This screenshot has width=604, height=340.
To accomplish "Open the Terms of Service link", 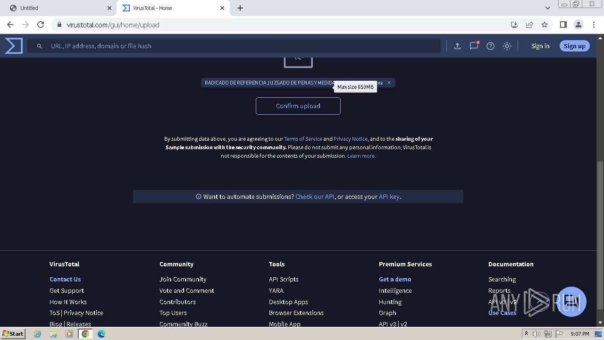I will 303,139.
